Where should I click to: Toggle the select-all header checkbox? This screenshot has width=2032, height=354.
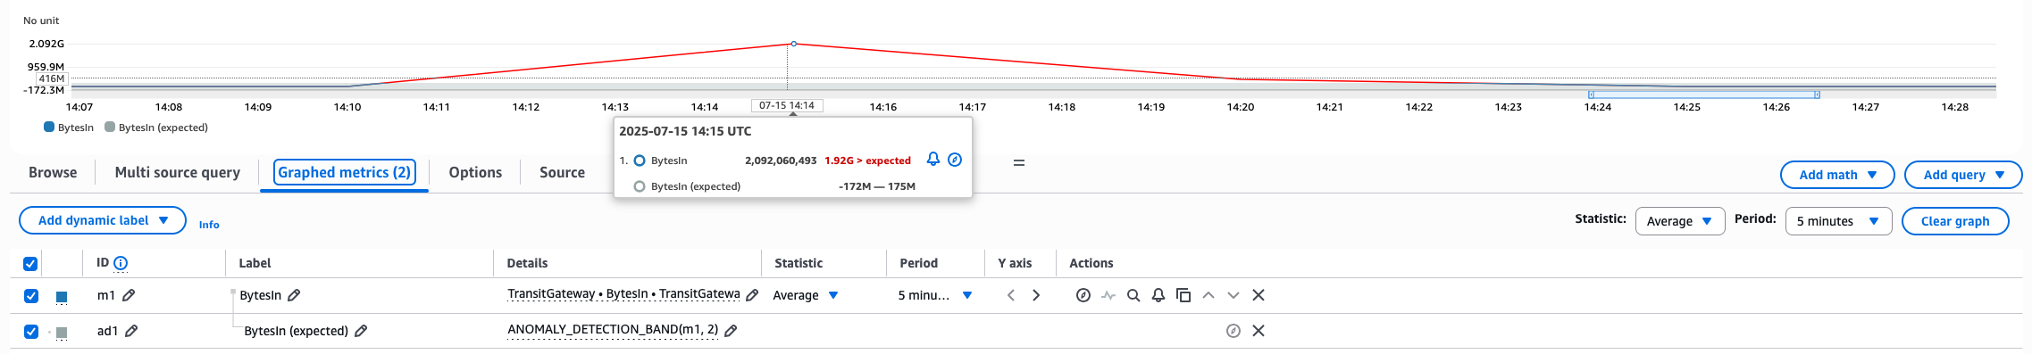(30, 264)
